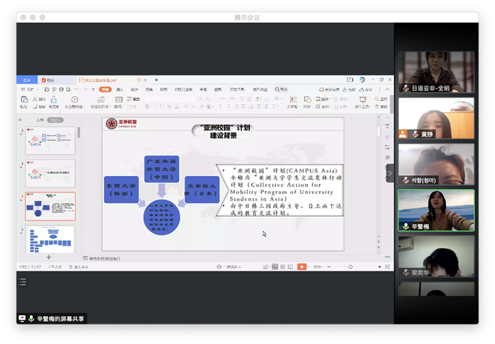The width and height of the screenshot is (495, 344).
Task: Open the 插入 ribbon tab
Action: pos(120,89)
